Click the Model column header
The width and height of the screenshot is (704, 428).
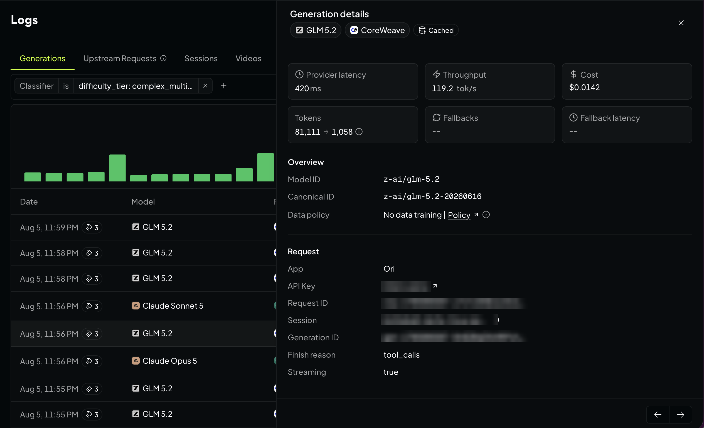pyautogui.click(x=143, y=202)
